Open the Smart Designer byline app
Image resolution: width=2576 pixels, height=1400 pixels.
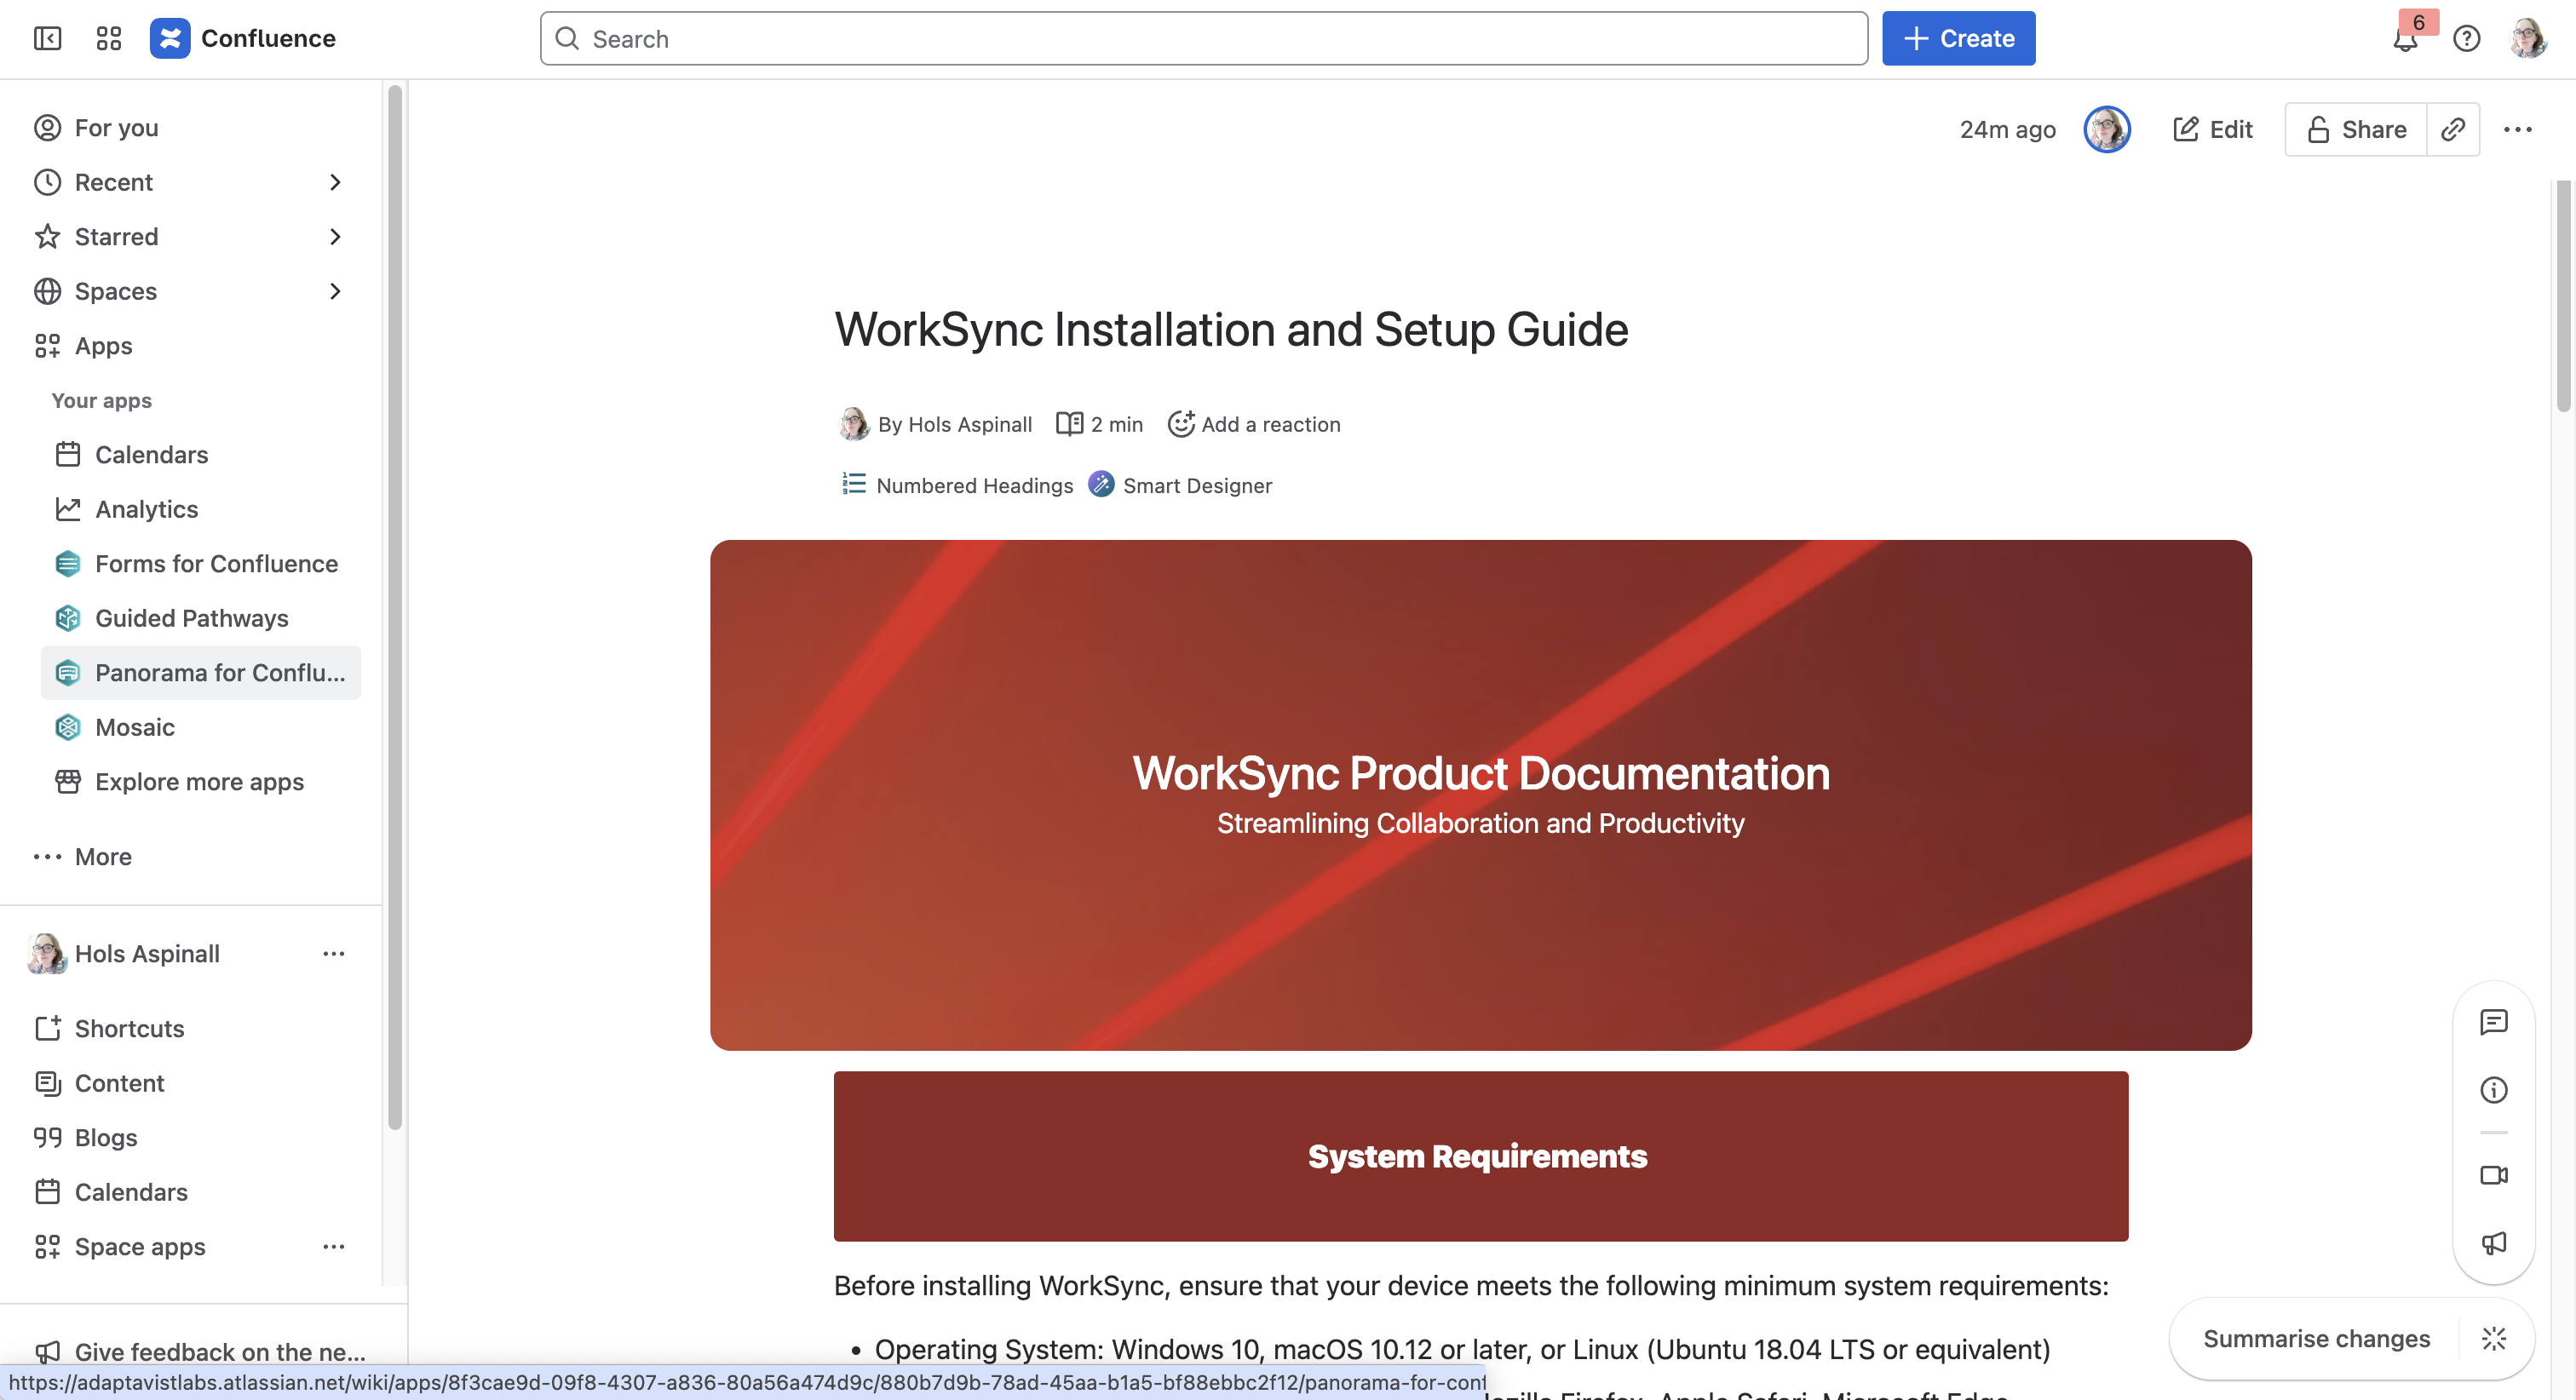(x=1181, y=485)
